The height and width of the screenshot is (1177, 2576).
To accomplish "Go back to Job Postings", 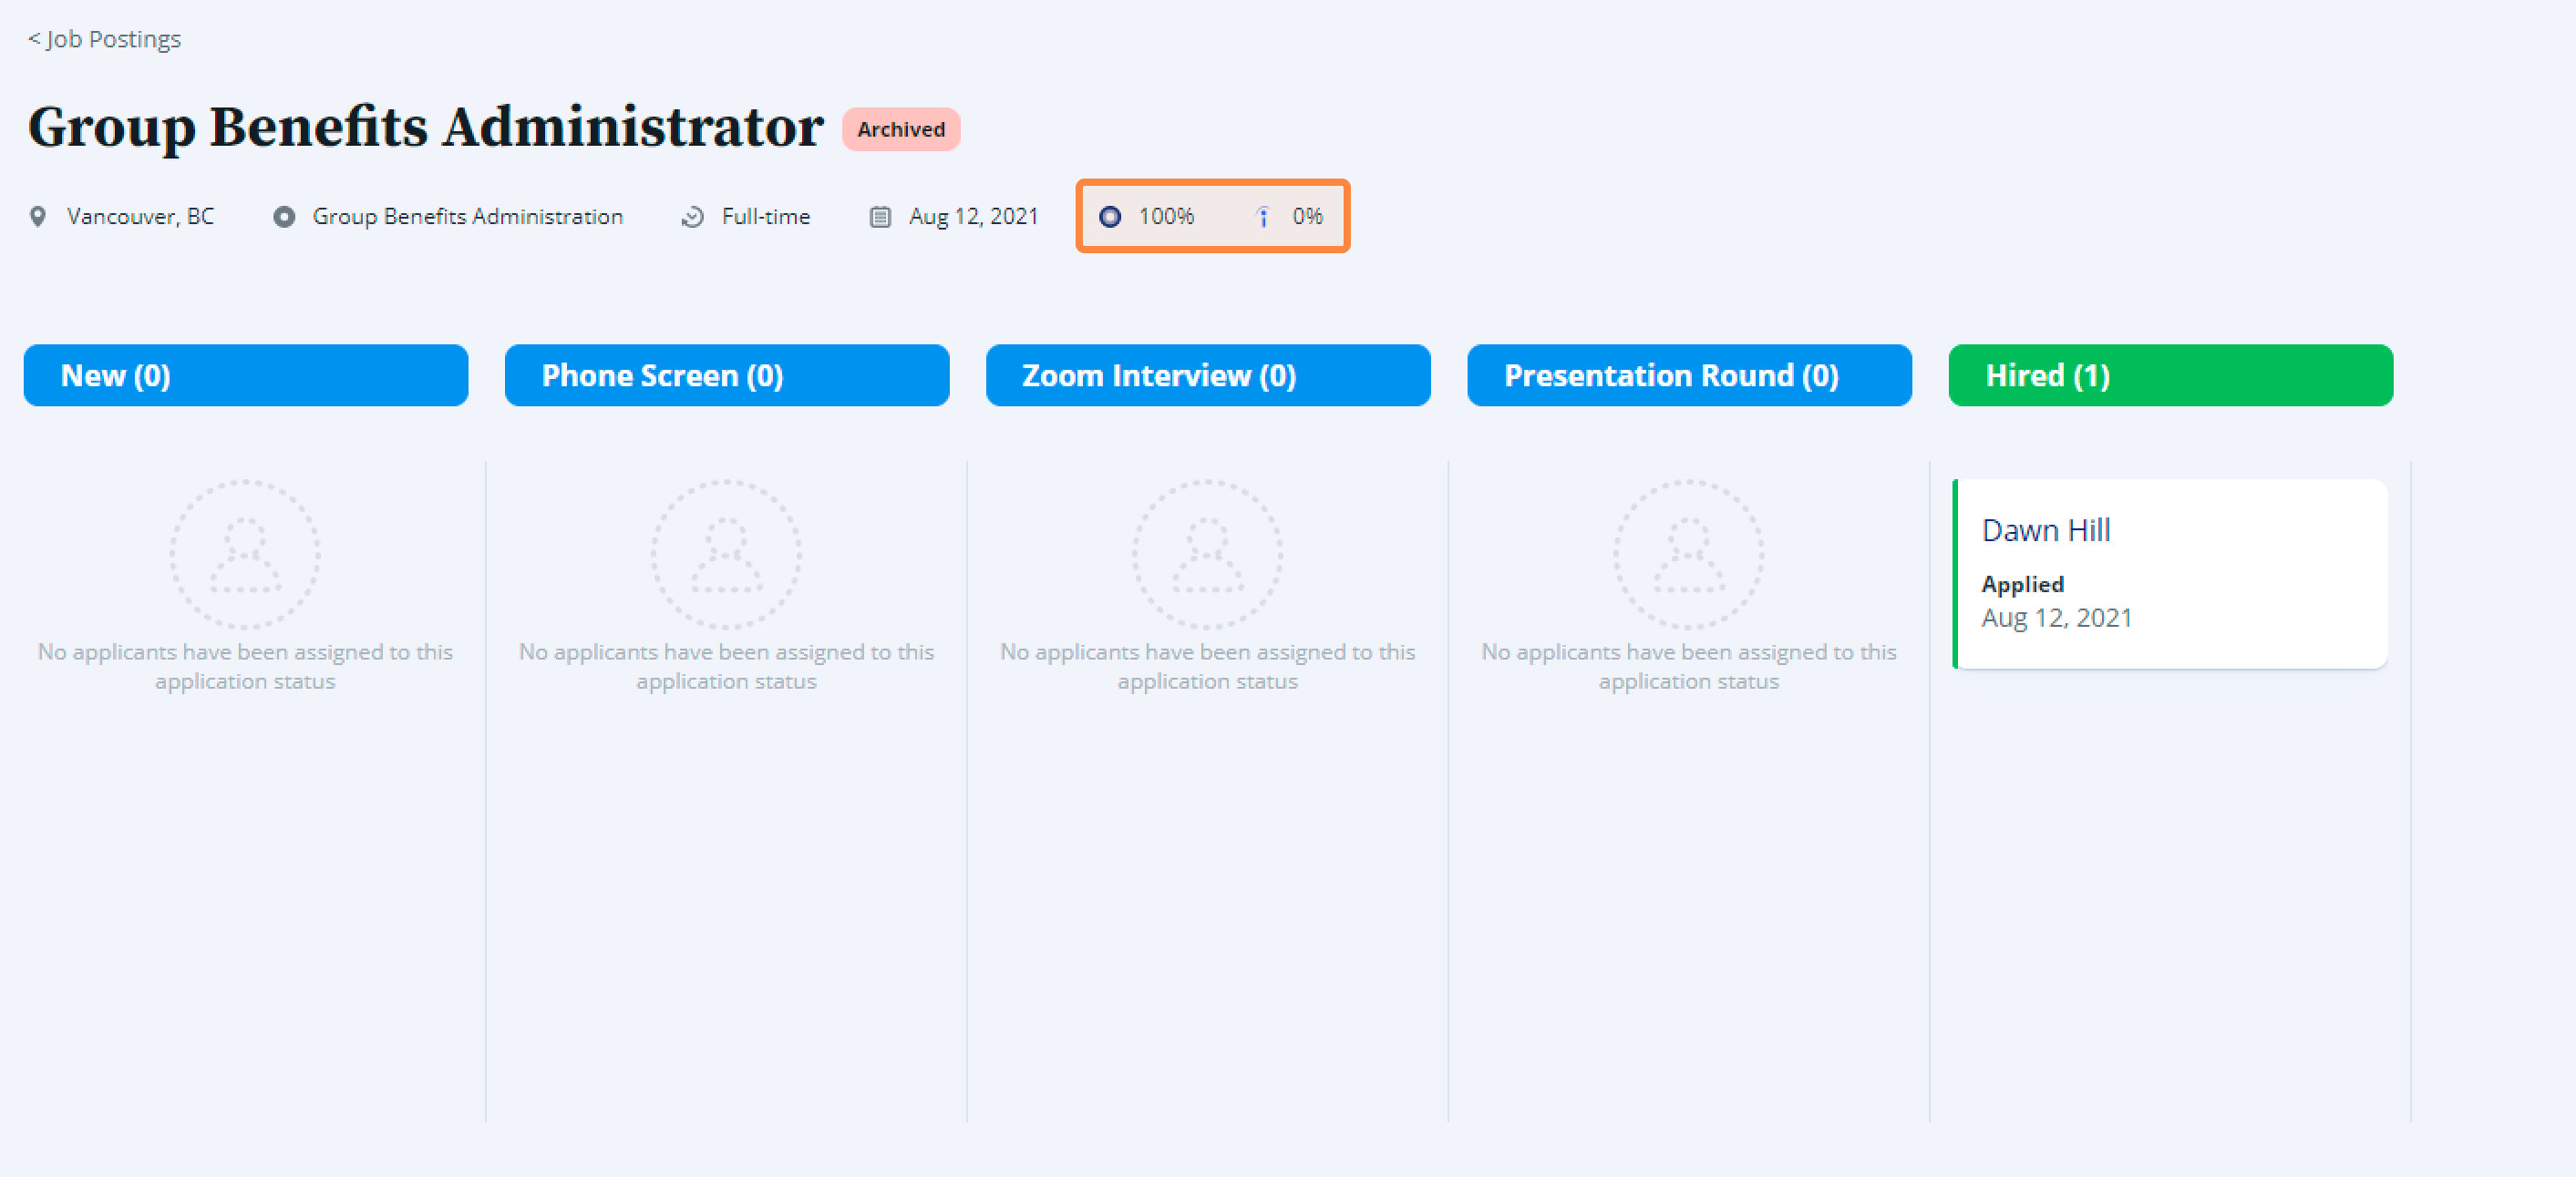I will [104, 39].
